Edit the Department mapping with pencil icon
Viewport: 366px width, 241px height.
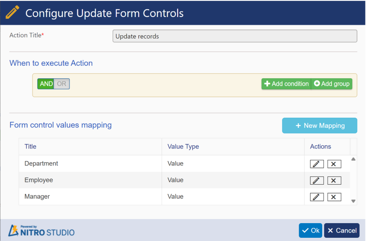pos(317,164)
